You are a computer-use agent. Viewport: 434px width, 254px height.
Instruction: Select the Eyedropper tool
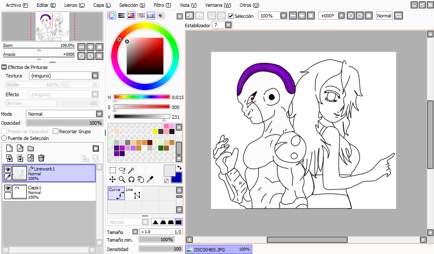point(150,179)
